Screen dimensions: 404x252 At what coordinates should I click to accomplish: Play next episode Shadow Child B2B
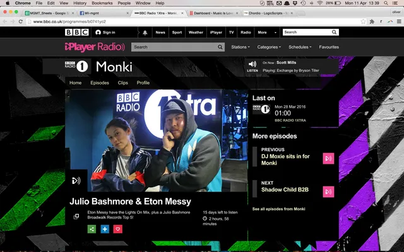(328, 192)
